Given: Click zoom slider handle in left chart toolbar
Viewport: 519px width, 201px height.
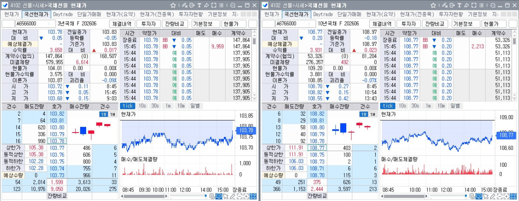Looking at the screenshot, I should click(206, 196).
